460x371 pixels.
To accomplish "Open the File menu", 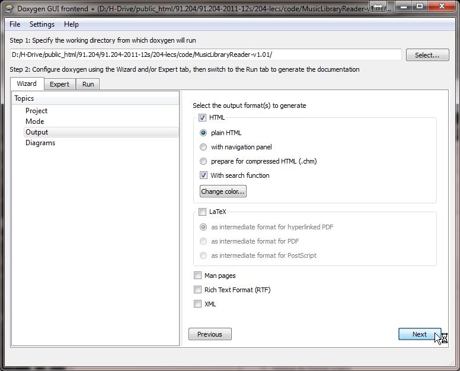I will [15, 24].
